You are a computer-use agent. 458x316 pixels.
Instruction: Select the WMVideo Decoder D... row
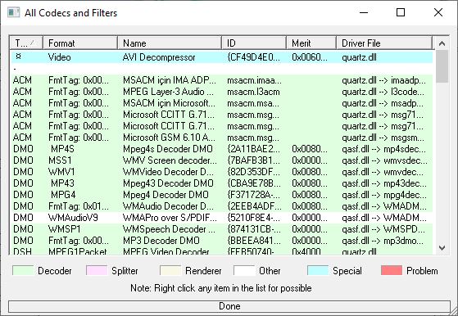222,172
